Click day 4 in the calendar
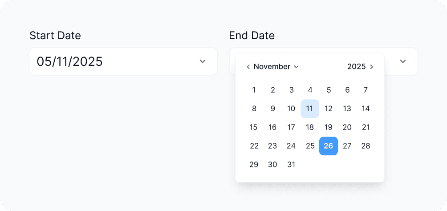 click(310, 90)
